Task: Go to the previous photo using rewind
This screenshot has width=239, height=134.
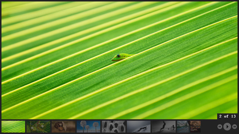Action: [x=220, y=127]
